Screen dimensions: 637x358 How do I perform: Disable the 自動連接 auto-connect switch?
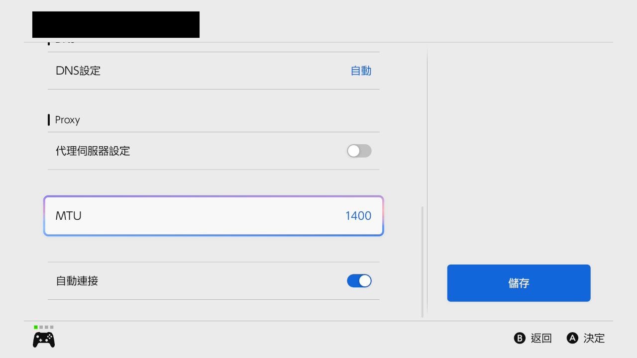pos(359,280)
